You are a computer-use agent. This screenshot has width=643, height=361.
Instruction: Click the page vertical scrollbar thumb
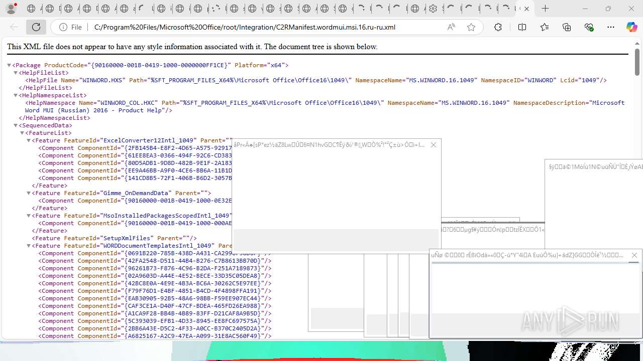pyautogui.click(x=637, y=62)
